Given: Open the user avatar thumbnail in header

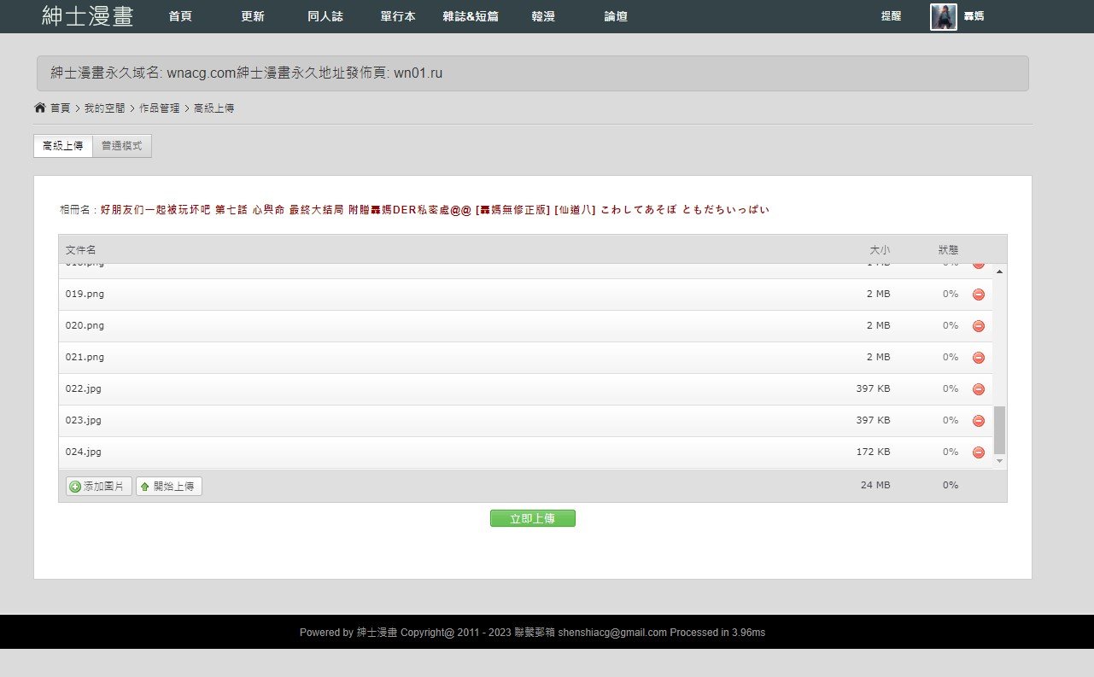Looking at the screenshot, I should 944,17.
